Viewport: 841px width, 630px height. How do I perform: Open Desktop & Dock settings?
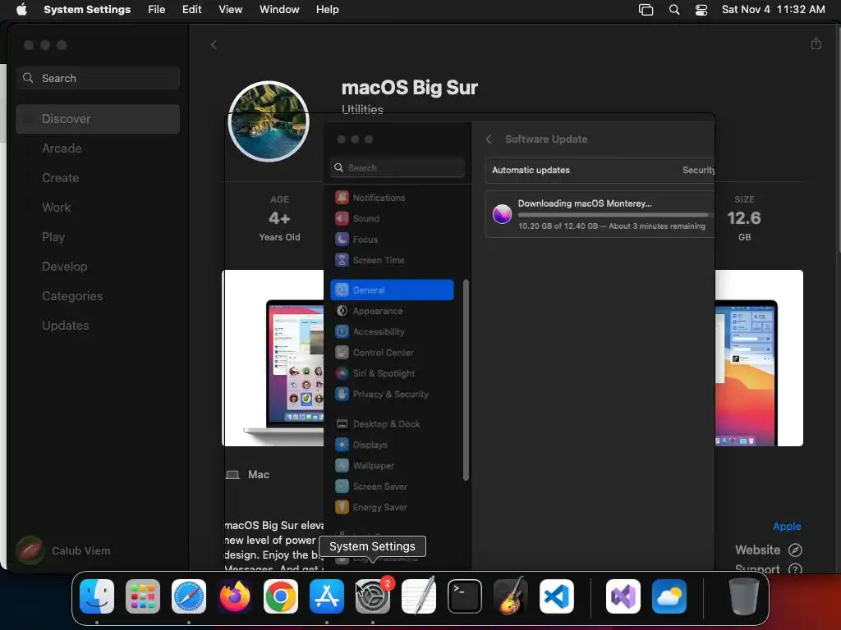393,424
